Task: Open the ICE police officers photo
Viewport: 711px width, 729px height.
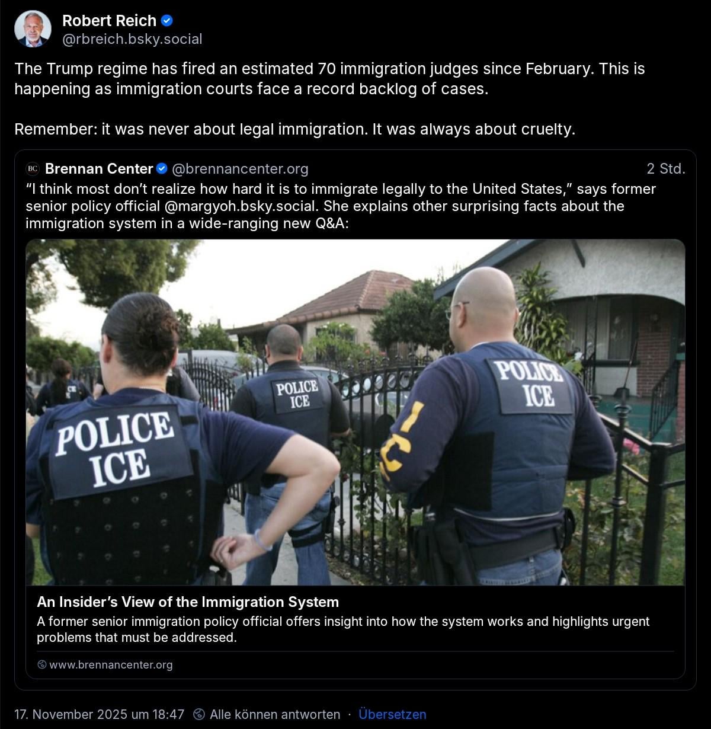Action: point(355,413)
